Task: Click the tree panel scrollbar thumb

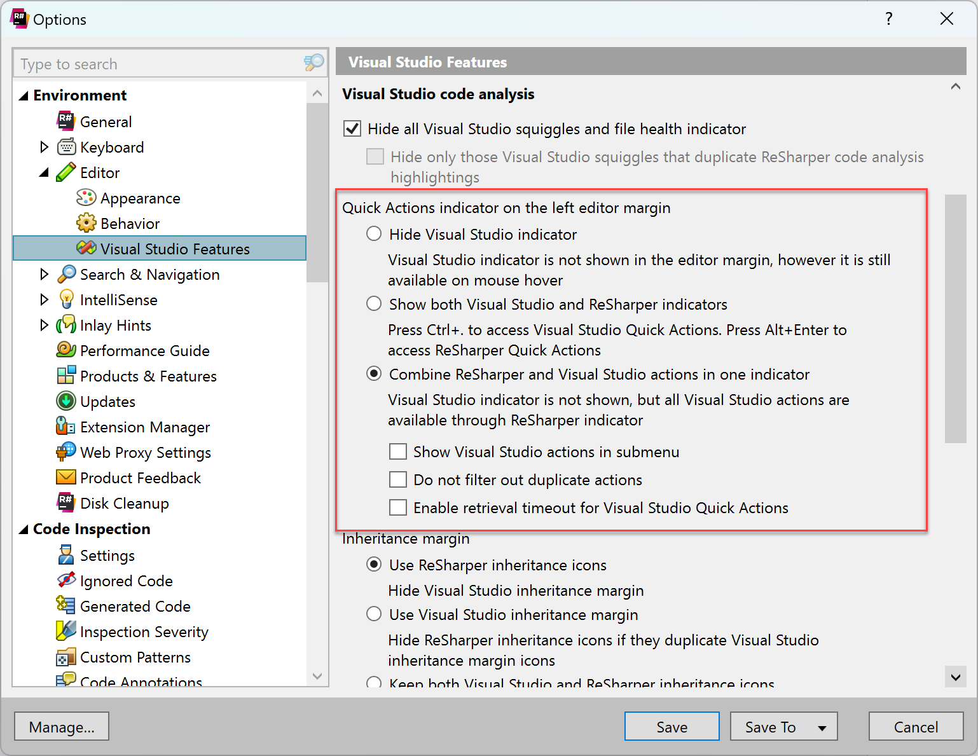Action: [x=317, y=192]
